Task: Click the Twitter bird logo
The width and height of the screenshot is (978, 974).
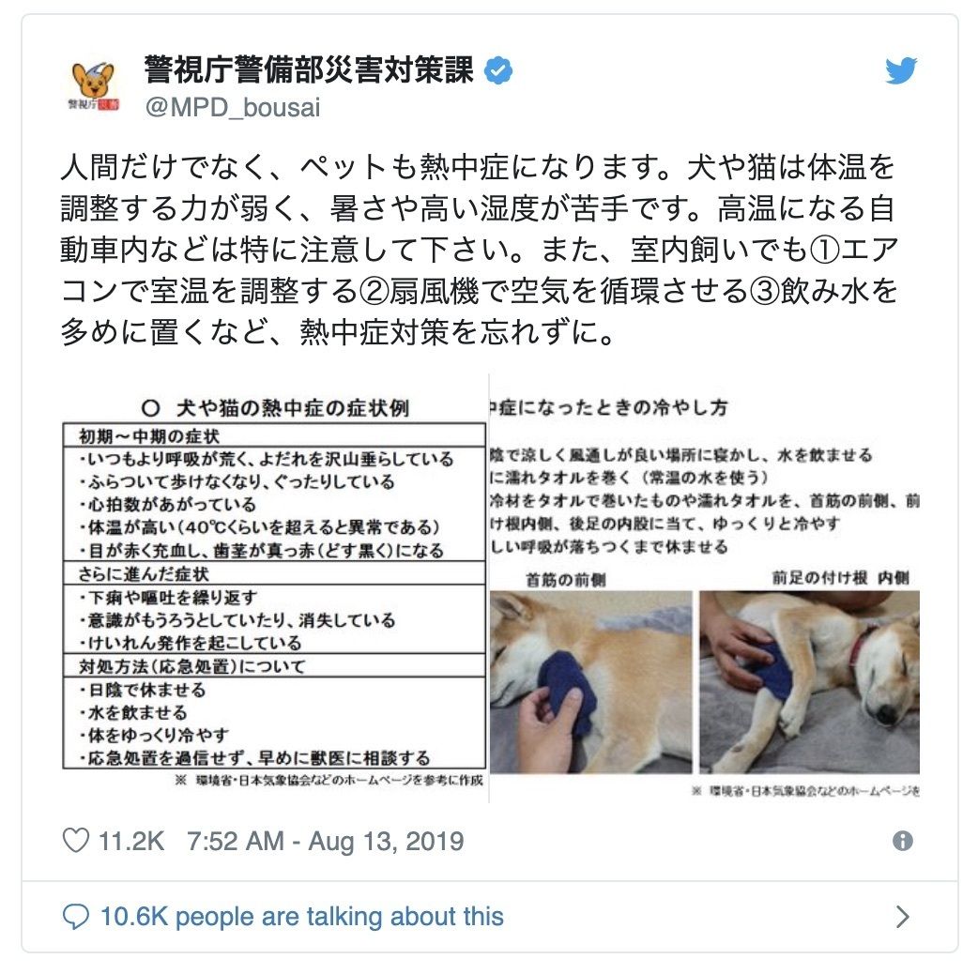Action: [901, 69]
